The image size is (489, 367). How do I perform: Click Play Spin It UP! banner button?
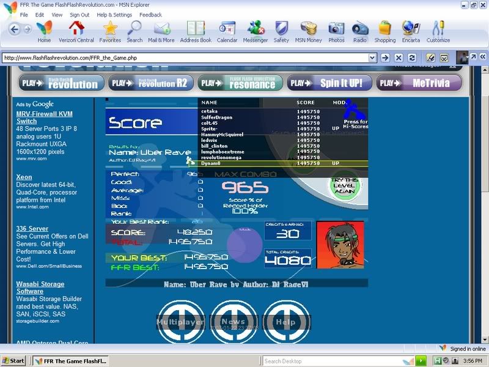click(328, 83)
